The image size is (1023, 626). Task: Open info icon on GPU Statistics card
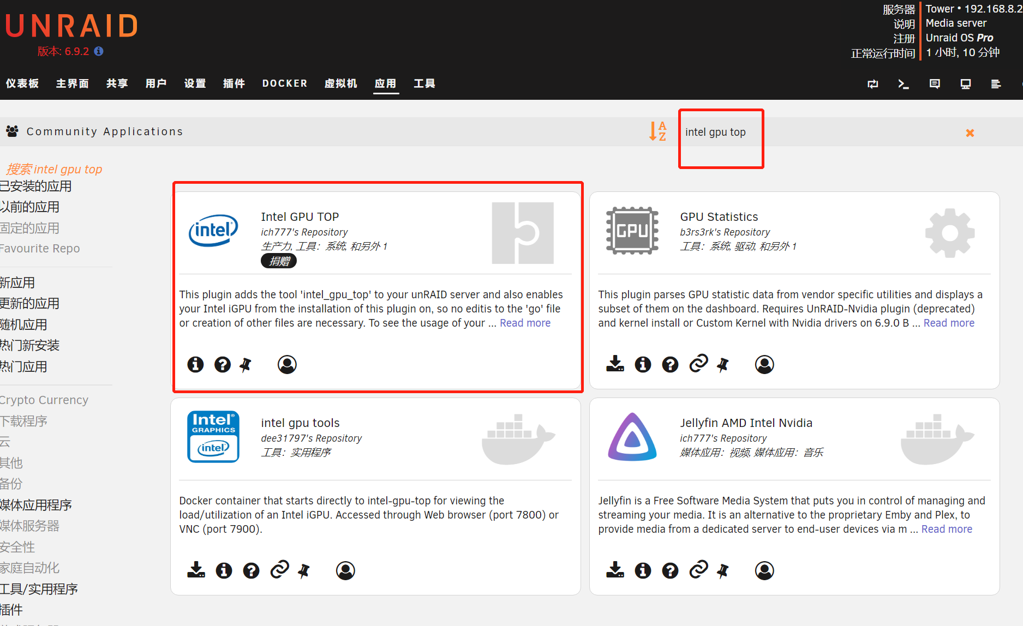643,364
